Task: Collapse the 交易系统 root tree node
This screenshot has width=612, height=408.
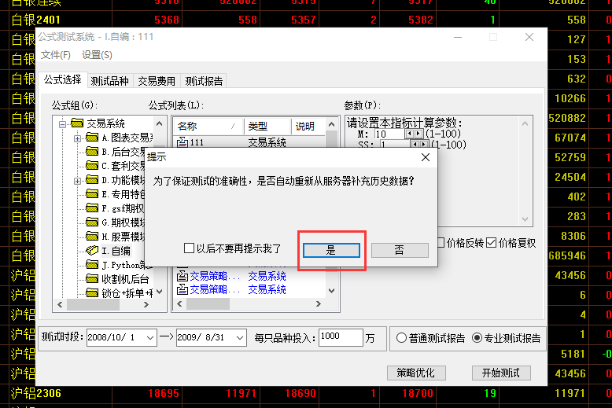Action: coord(62,124)
